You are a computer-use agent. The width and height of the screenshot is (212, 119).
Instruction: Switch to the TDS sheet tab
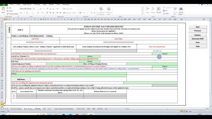44,109
